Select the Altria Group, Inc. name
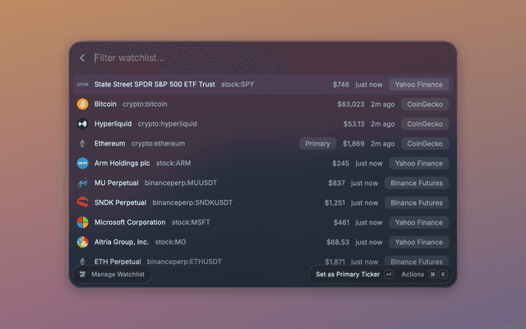Viewport: 526px width, 329px height. click(122, 242)
